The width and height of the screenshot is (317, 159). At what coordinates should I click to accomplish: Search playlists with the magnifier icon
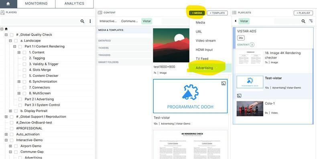pos(303,21)
